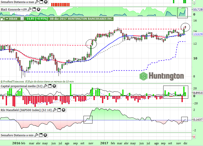
Task: Click the 8,8953 capital proporcional value tag
Action: coord(198,93)
